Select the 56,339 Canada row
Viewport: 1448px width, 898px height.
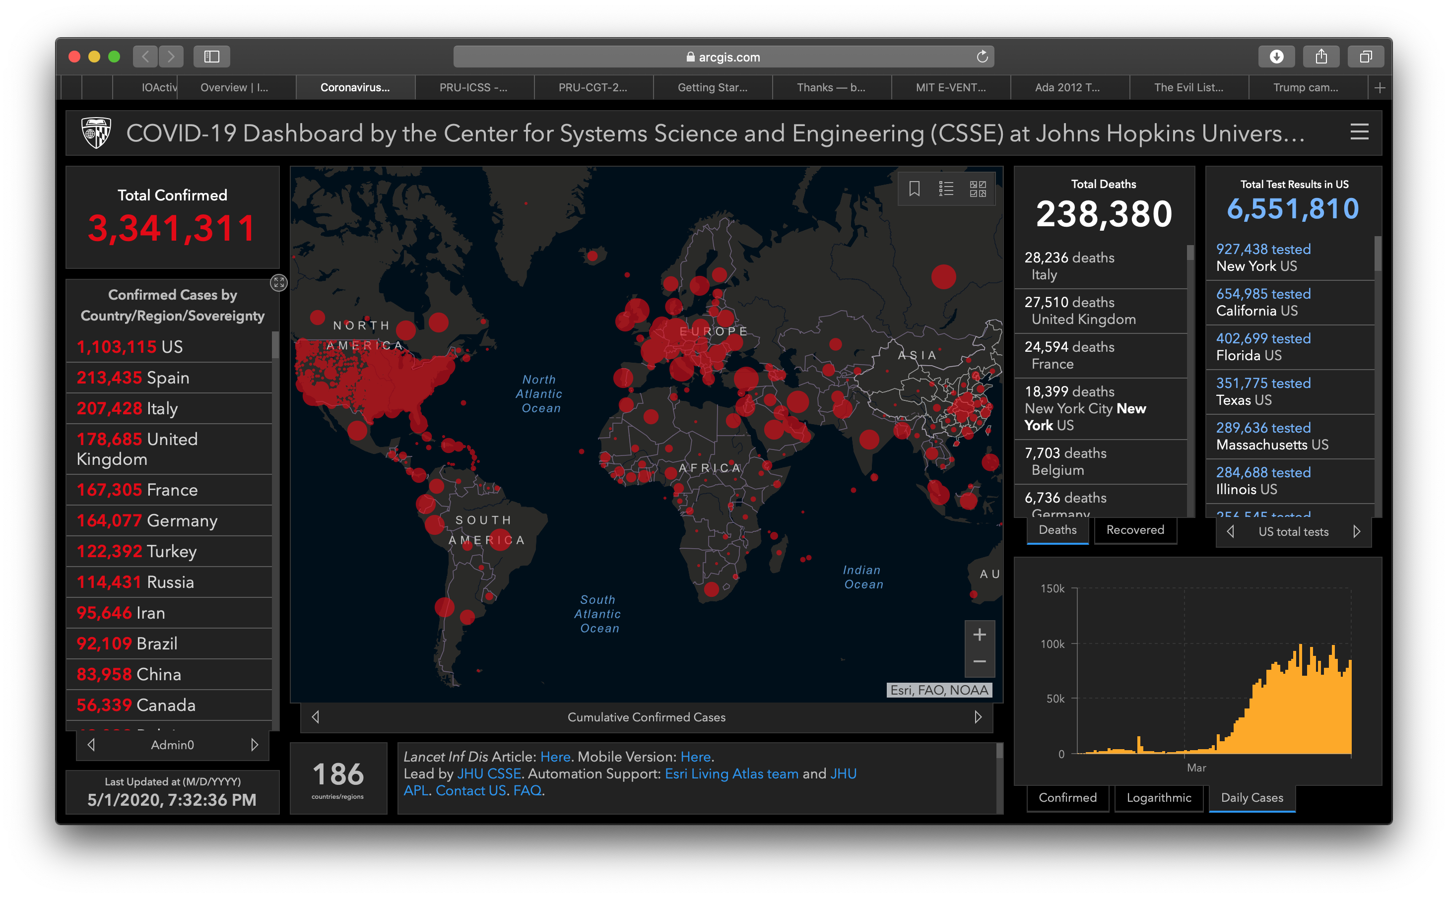[x=169, y=706]
